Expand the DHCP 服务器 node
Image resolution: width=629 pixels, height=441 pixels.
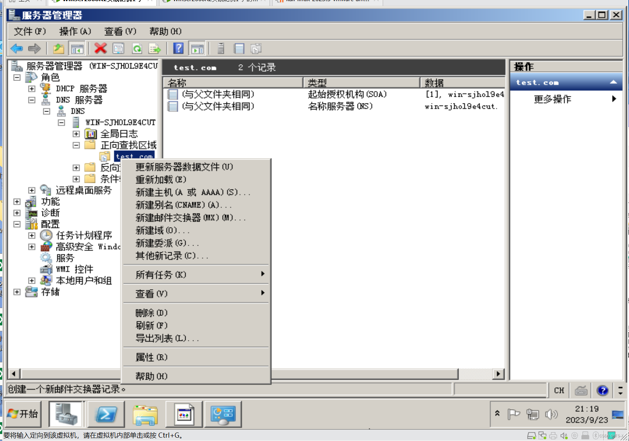coord(32,89)
